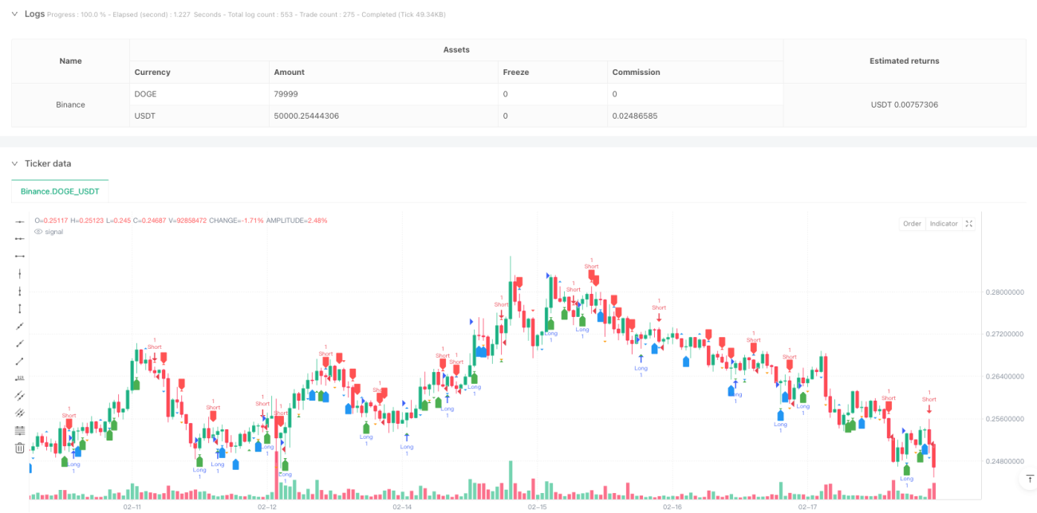
Task: Click the Order button above the chart
Action: point(912,224)
